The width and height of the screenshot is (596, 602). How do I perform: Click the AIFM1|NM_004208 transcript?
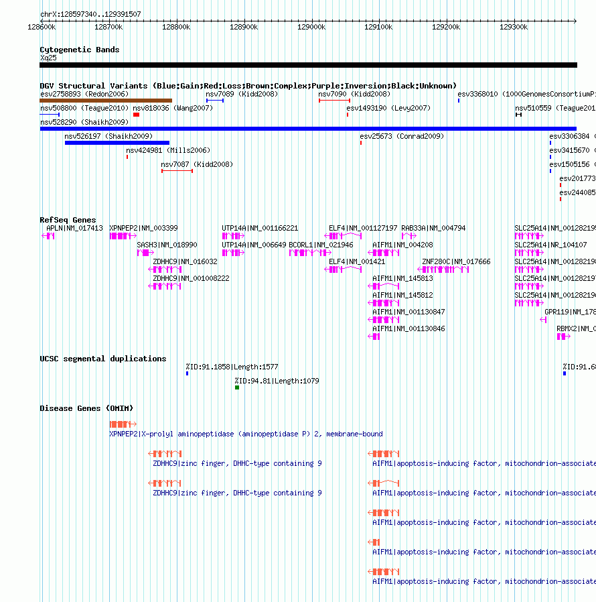pyautogui.click(x=384, y=253)
